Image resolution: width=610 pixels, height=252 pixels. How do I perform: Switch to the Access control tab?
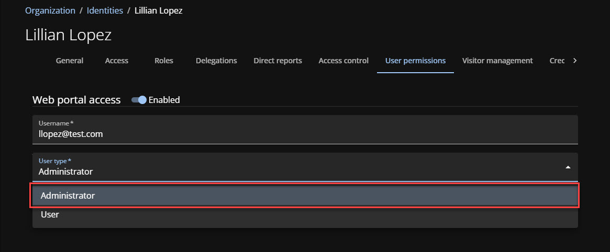[x=343, y=61]
